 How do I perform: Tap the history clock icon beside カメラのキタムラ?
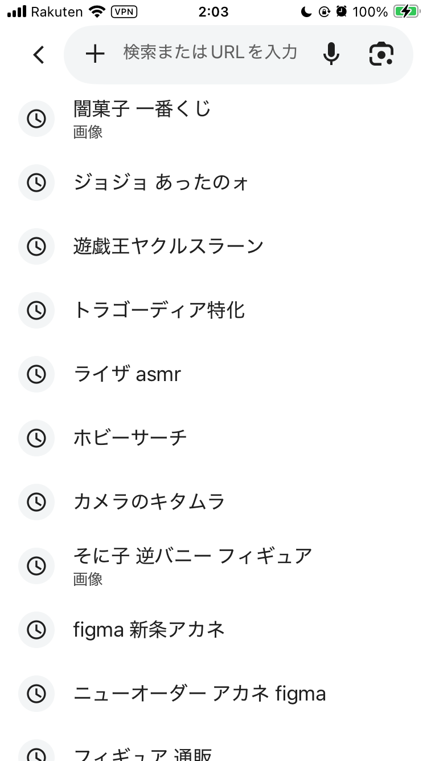(36, 502)
